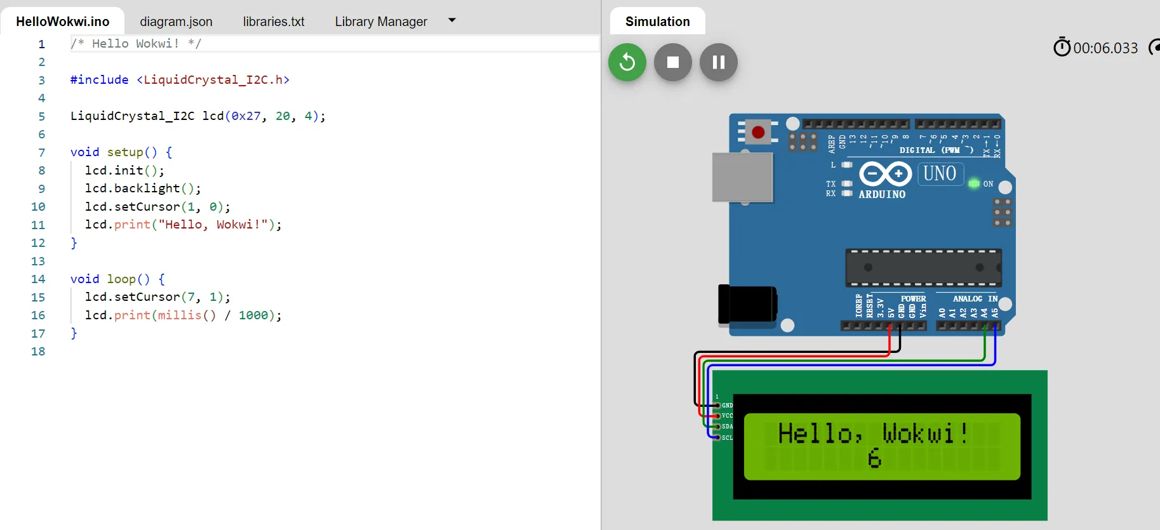Click the Arduino infinity logo

tap(885, 173)
